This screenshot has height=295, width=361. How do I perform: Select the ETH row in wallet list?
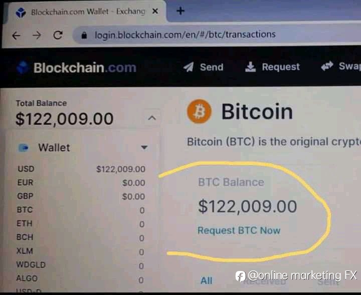pos(81,224)
